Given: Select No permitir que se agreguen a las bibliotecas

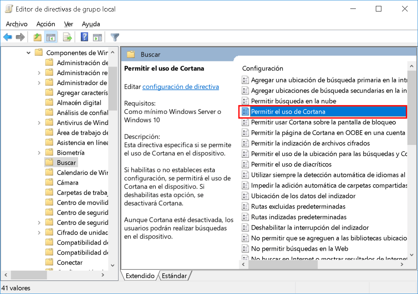Looking at the screenshot, I should 324,238.
